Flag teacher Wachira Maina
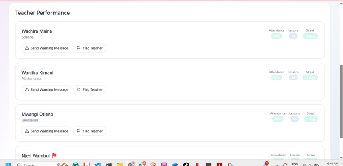Screen dimensions: 343x166 point(89,48)
